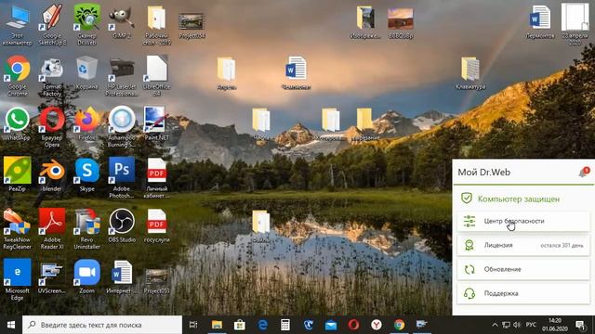
Task: Open Task View from the taskbar
Action: click(193, 325)
